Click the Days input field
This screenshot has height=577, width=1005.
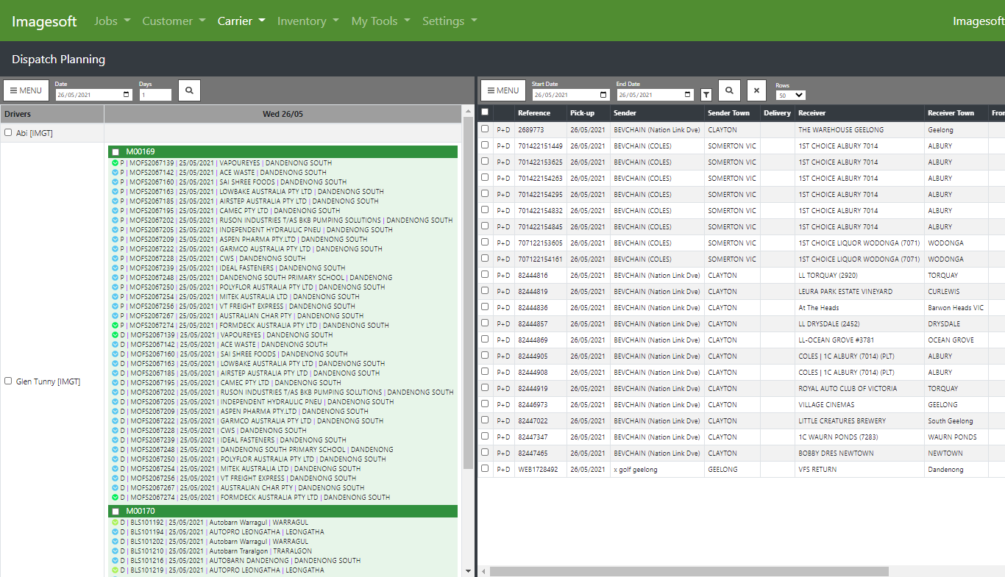[x=155, y=95]
